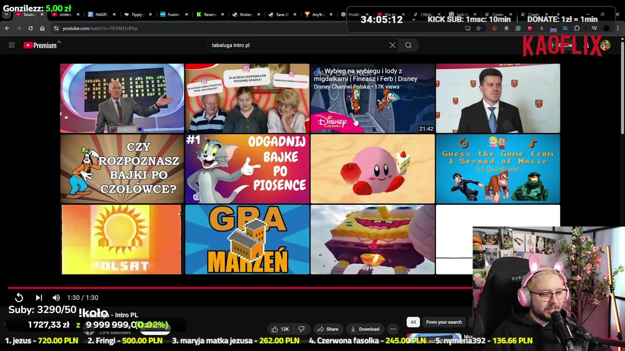Close the Tipply tab
625x351 pixels.
[x=150, y=15]
